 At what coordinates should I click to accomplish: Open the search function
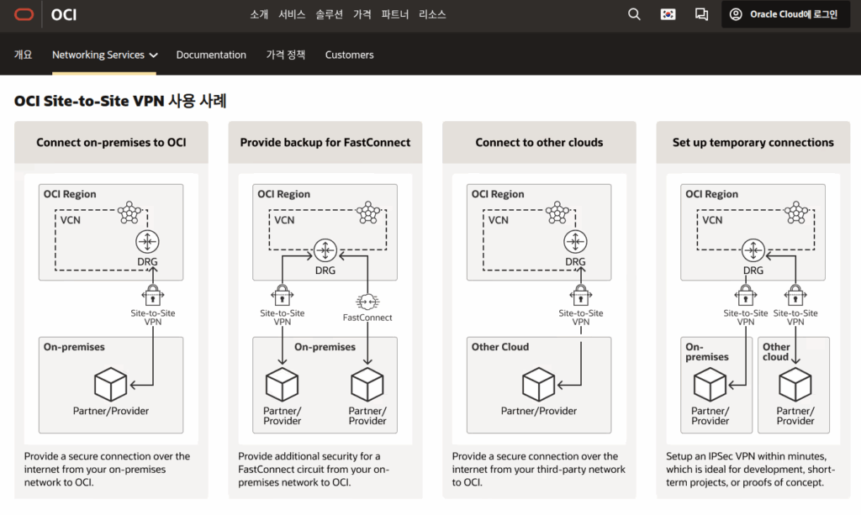[634, 14]
